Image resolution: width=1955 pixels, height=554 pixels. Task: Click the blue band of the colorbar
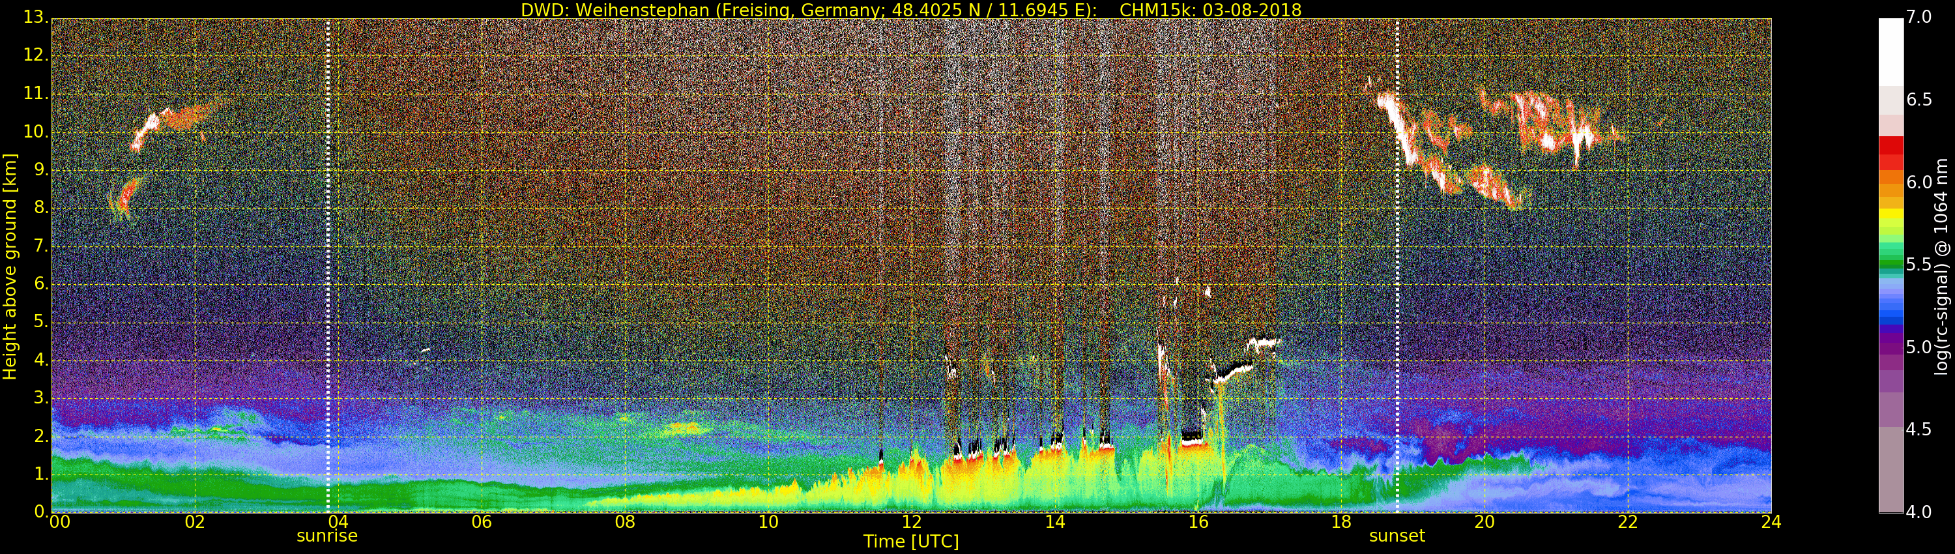1890,310
